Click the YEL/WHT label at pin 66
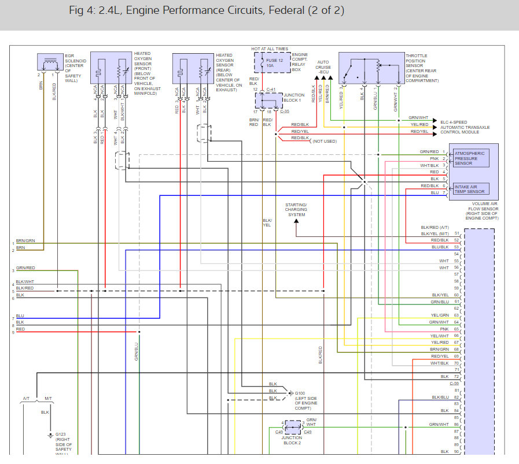This screenshot has height=464, width=519. point(440,336)
